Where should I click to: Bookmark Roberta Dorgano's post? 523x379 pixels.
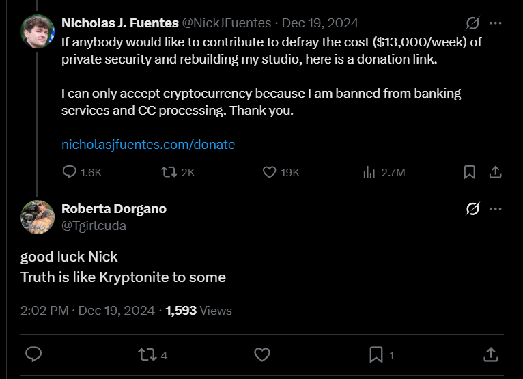[376, 354]
